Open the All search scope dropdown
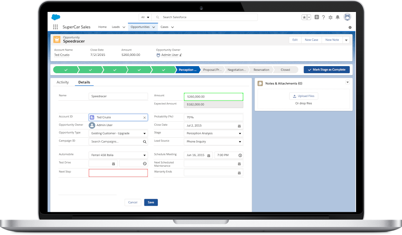Screen dimensions: 402x235 click(x=145, y=17)
